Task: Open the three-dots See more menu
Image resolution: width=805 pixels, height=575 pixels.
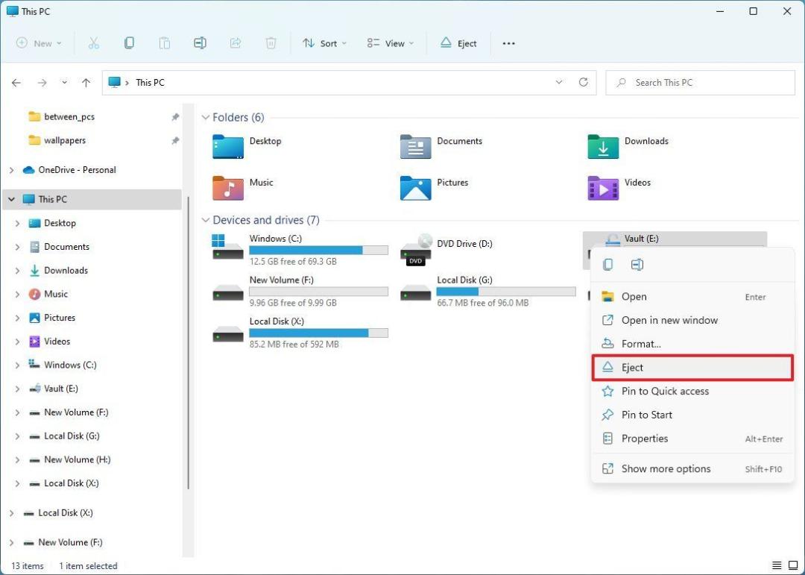Action: [x=508, y=43]
